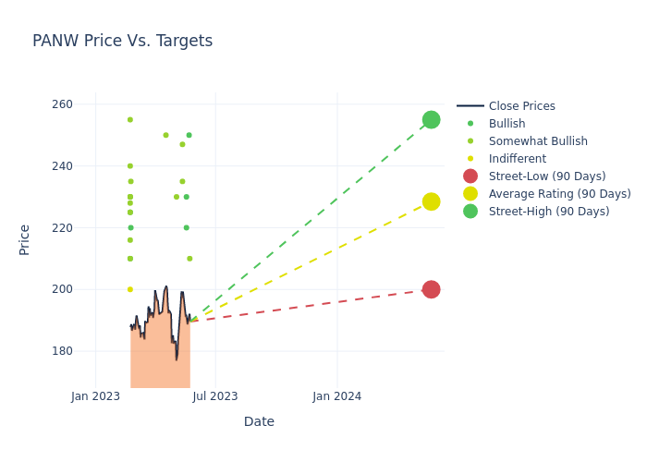
Task: Toggle Average Rating (90 Days) legend item
Action: coord(559,194)
